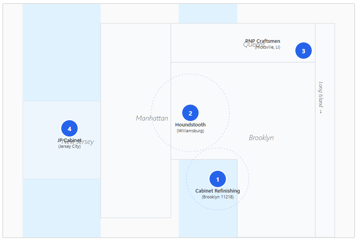
Task: Click the water area below New Jersey block
Action: (61, 208)
